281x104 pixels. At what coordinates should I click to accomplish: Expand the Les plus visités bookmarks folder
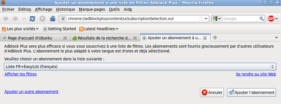[20, 29]
